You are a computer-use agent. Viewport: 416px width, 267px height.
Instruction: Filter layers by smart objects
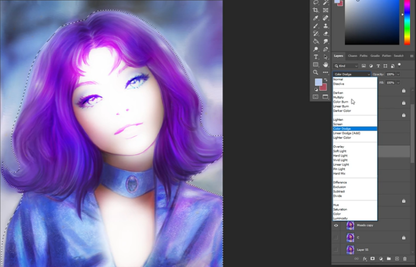click(x=392, y=66)
